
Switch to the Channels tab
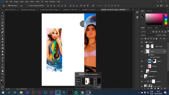pyautogui.click(x=149, y=28)
